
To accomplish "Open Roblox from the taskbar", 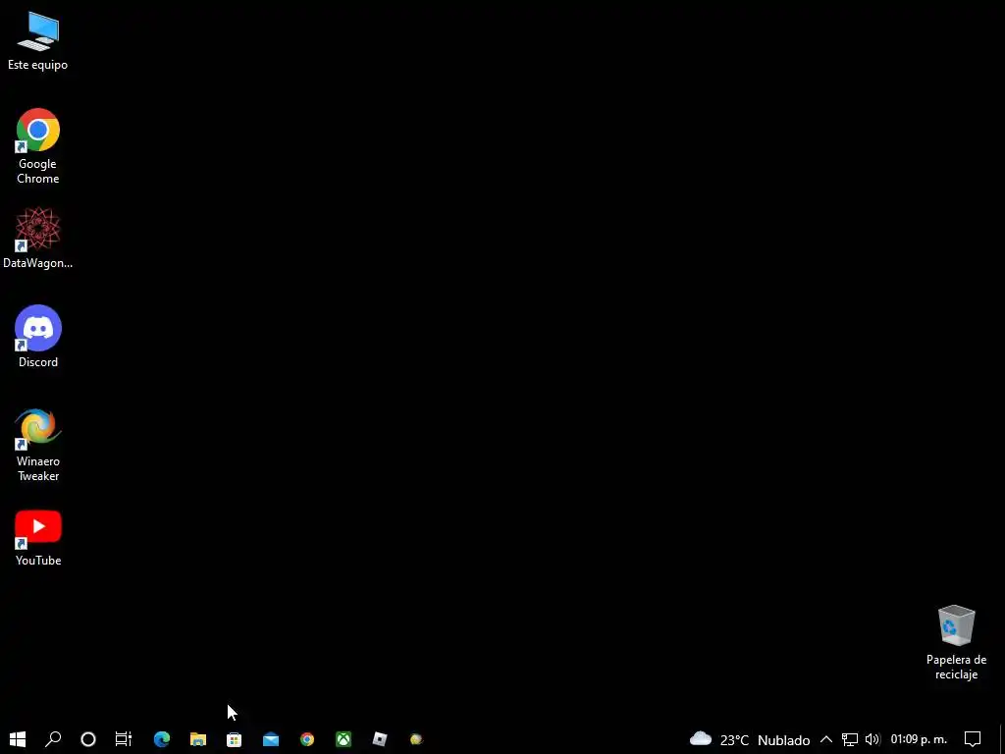I will 380,739.
